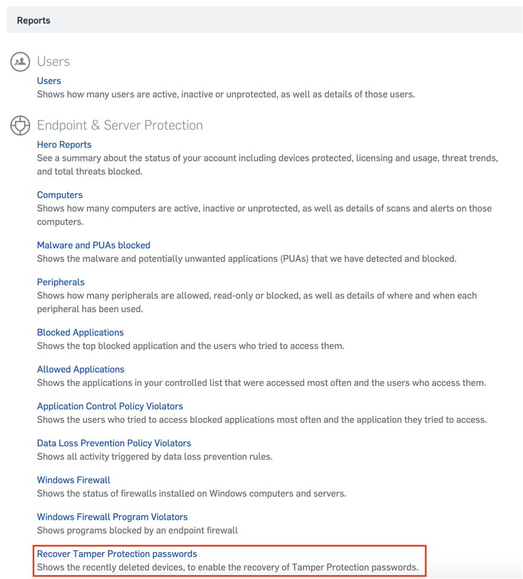523x579 pixels.
Task: Click the Reports header bar
Action: 264,20
